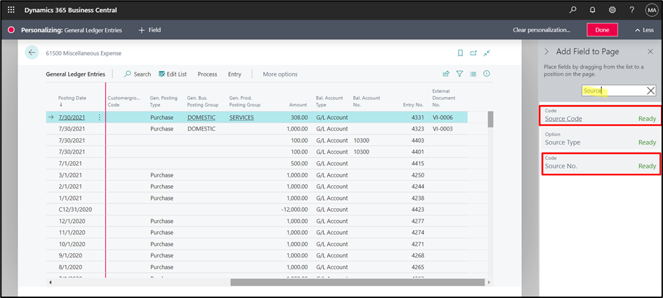Click the Gen. Posting Type column header
The height and width of the screenshot is (298, 663).
click(164, 101)
